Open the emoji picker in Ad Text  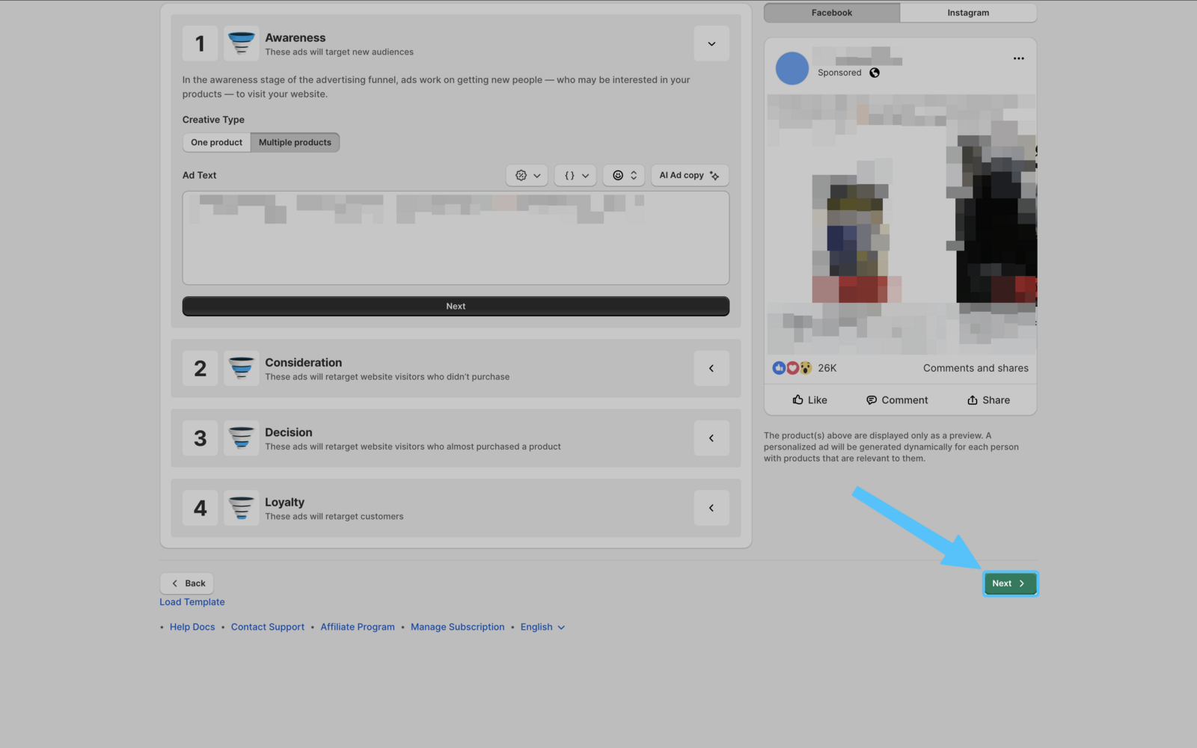tap(624, 175)
